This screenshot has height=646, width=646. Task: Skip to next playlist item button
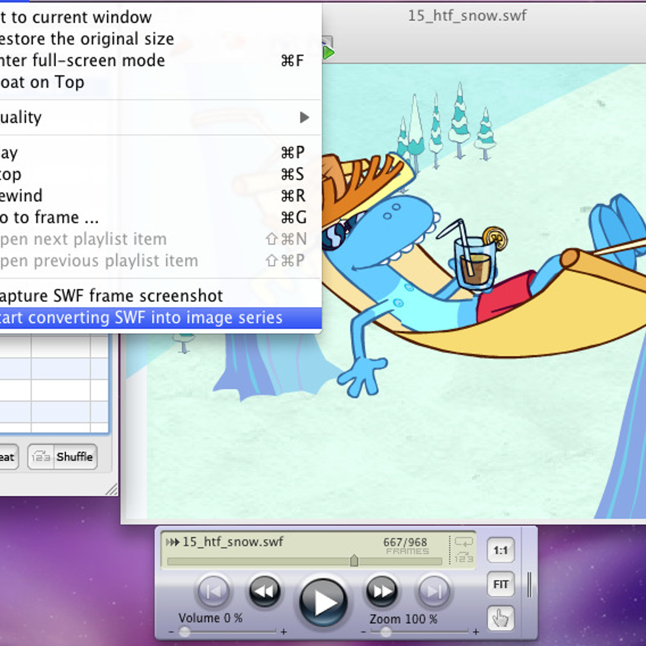pos(434,591)
